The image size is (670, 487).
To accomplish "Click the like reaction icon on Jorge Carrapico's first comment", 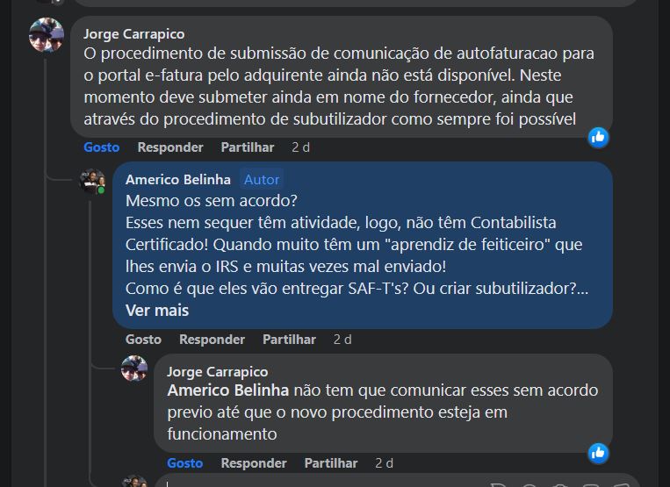I will [599, 136].
